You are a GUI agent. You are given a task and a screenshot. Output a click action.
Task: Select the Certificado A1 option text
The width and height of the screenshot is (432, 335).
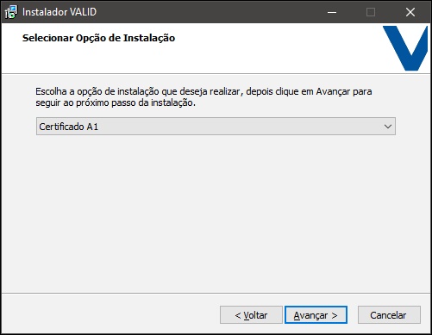pyautogui.click(x=69, y=127)
